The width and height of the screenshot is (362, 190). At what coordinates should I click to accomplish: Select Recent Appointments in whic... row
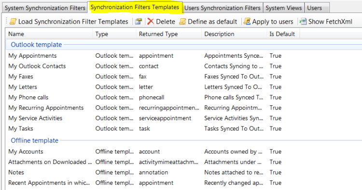coord(184,183)
